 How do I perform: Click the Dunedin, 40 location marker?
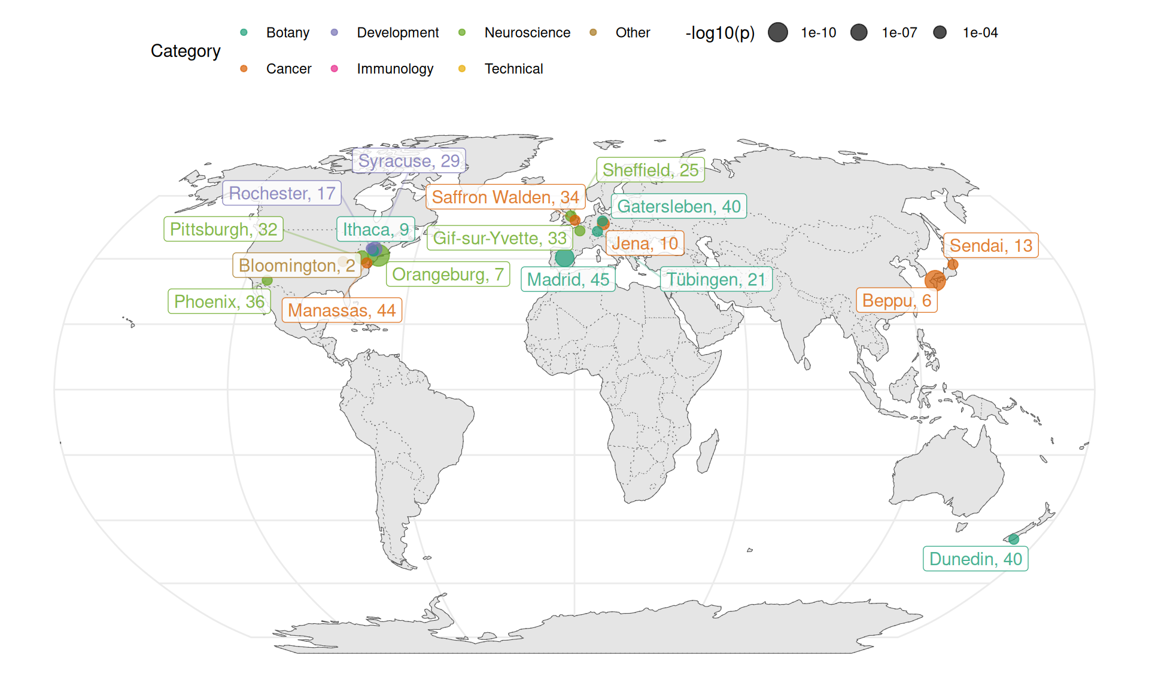click(1015, 539)
